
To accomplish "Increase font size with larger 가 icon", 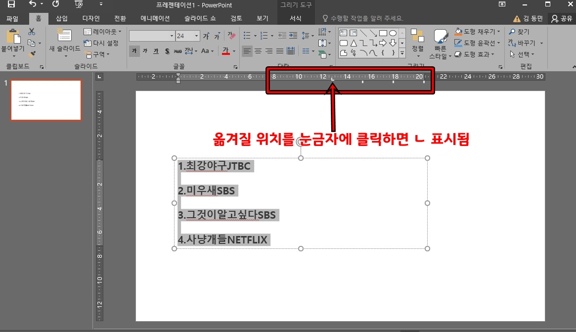I will (x=206, y=36).
